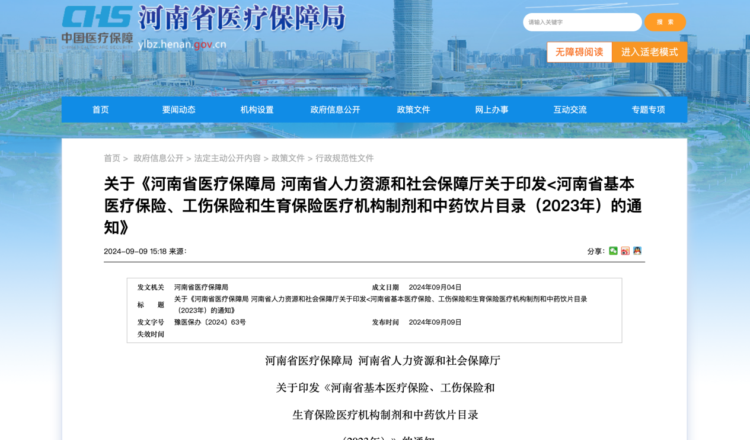The height and width of the screenshot is (440, 750).
Task: Click the bold article headline
Action: click(373, 205)
